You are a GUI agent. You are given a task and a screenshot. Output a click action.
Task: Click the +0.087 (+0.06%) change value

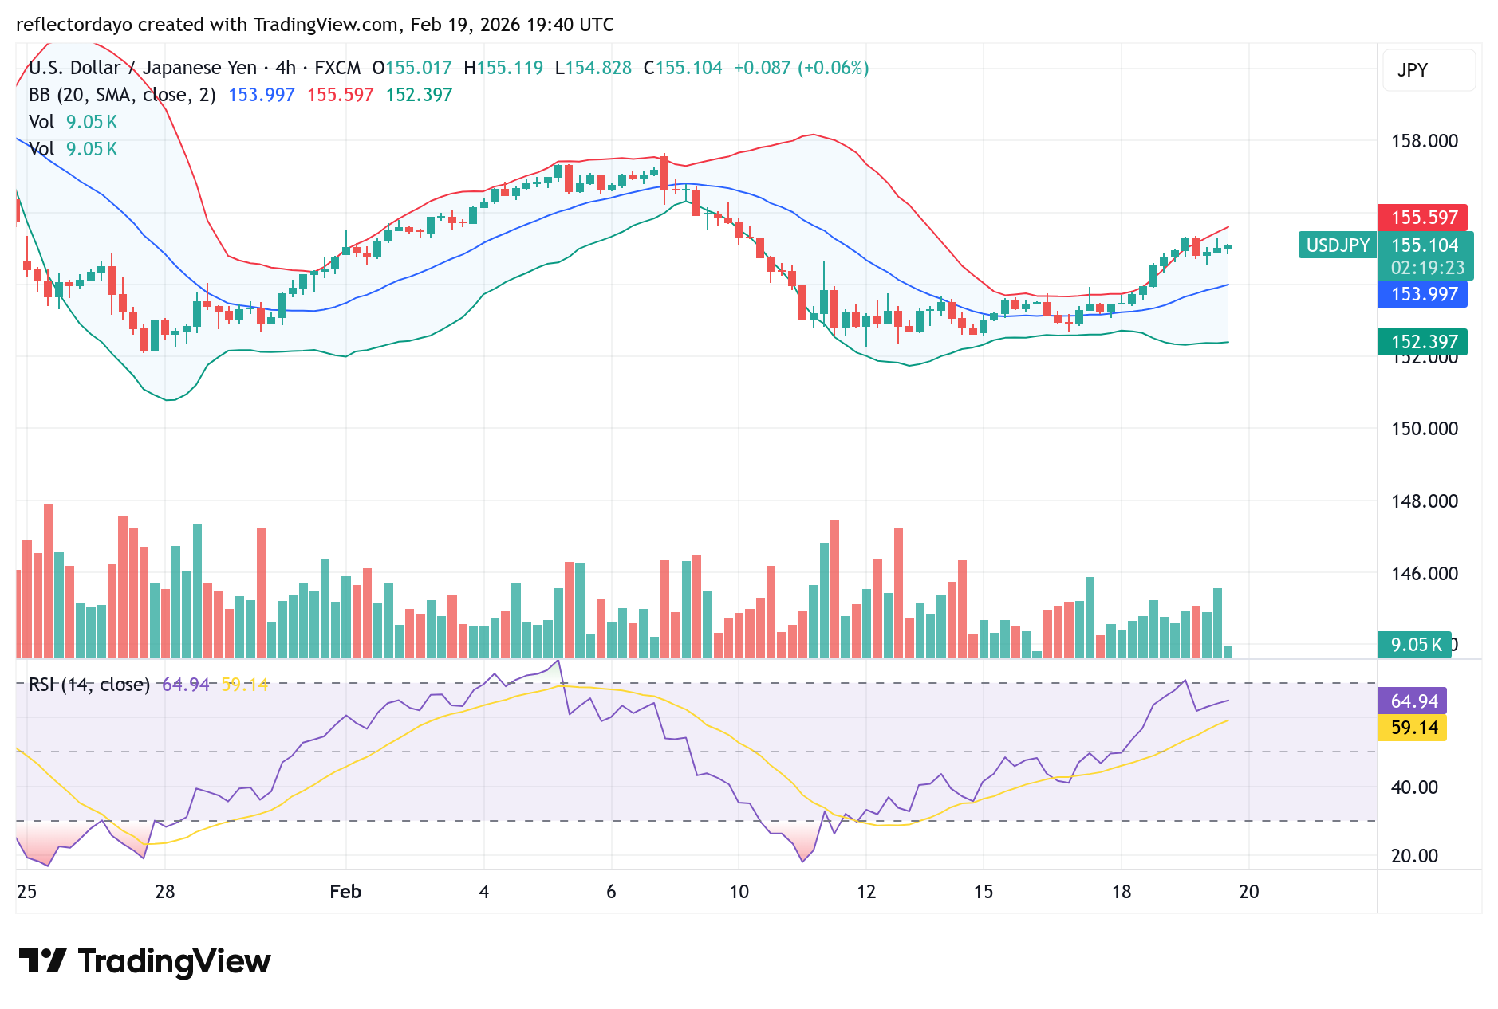[x=801, y=68]
